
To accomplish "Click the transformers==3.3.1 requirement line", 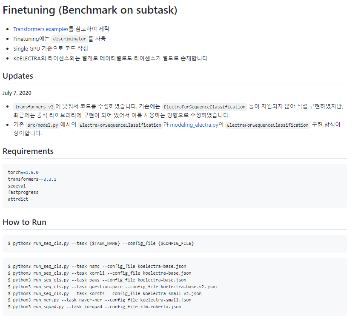I will tap(32, 179).
